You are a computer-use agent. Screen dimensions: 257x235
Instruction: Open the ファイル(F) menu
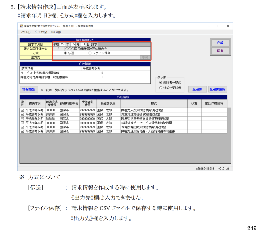[x=25, y=32]
